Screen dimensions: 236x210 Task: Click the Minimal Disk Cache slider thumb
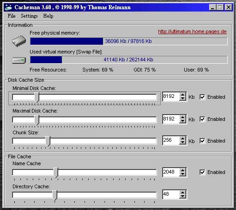(x=37, y=97)
